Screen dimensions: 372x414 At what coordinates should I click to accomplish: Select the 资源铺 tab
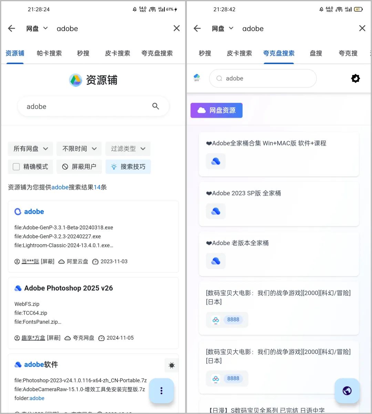tap(15, 53)
